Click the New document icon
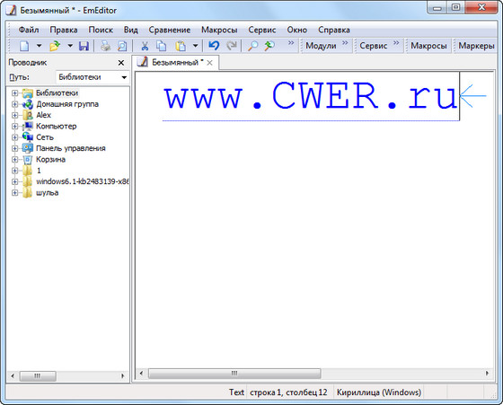This screenshot has width=503, height=405. [x=24, y=46]
